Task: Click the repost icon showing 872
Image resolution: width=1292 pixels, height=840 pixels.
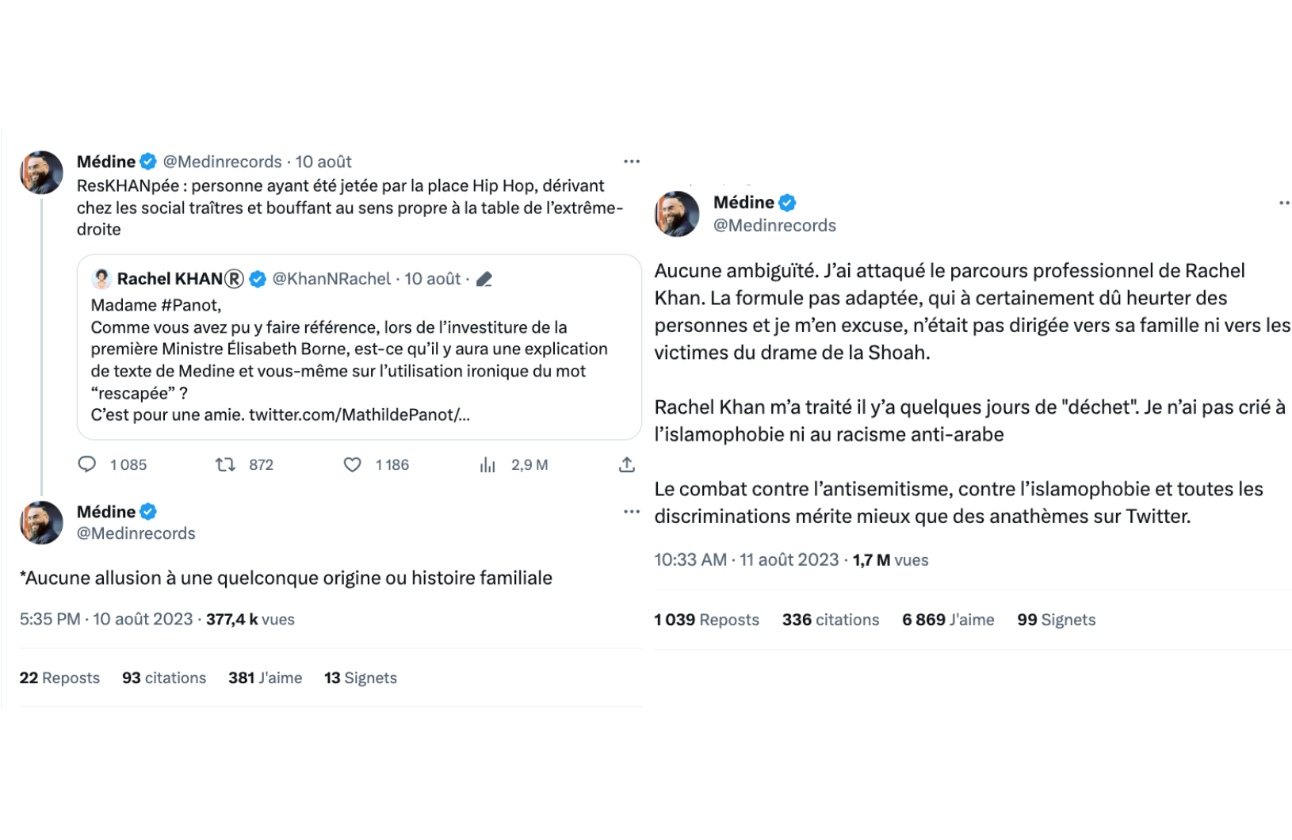Action: point(226,464)
